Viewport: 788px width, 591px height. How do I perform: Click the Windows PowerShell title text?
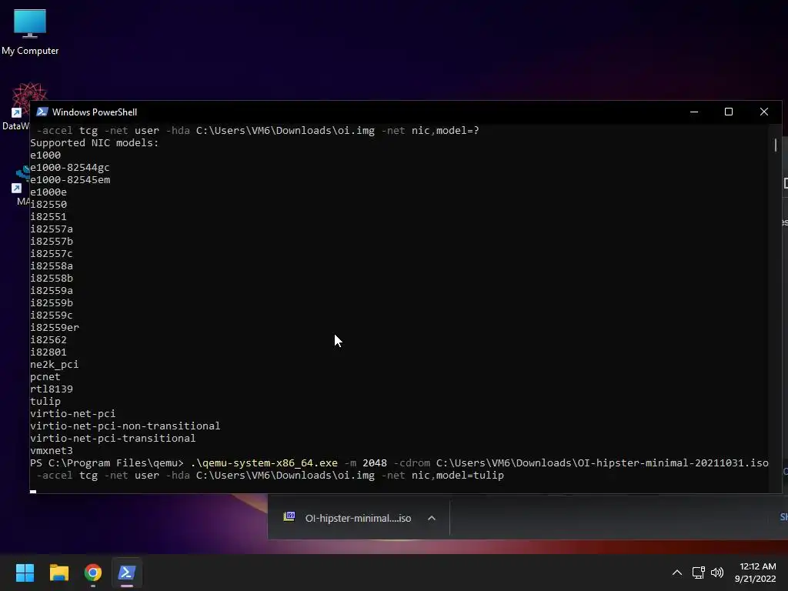[x=95, y=112]
